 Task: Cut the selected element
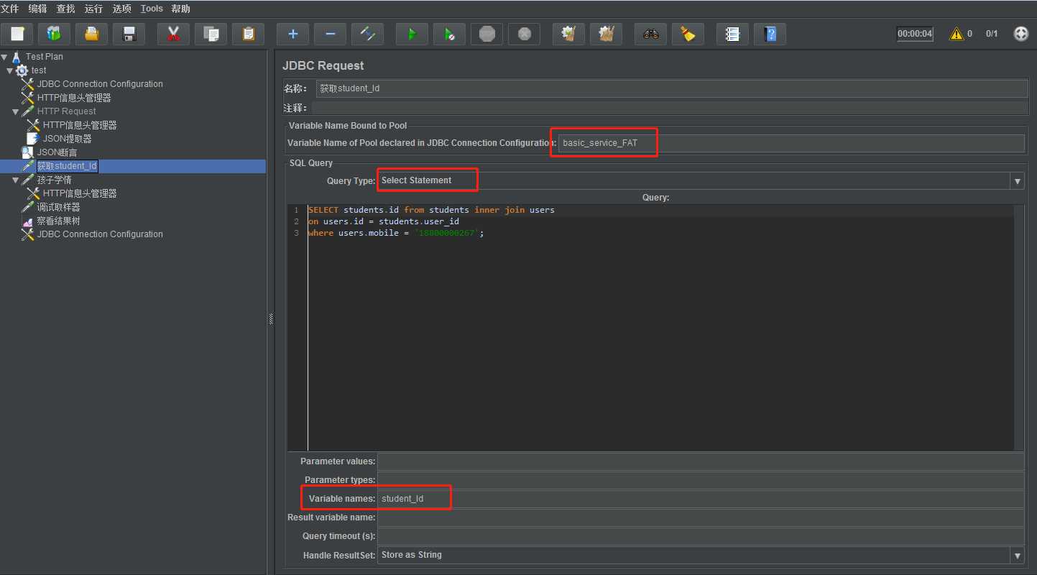pos(173,34)
